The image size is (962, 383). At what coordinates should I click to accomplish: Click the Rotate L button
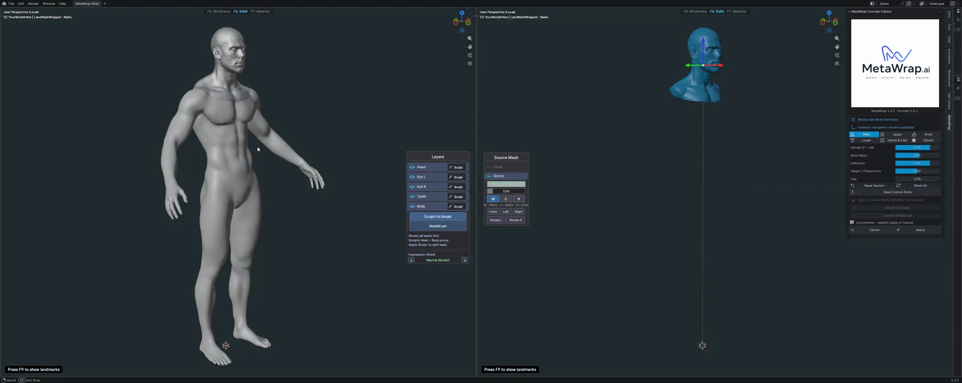click(496, 220)
